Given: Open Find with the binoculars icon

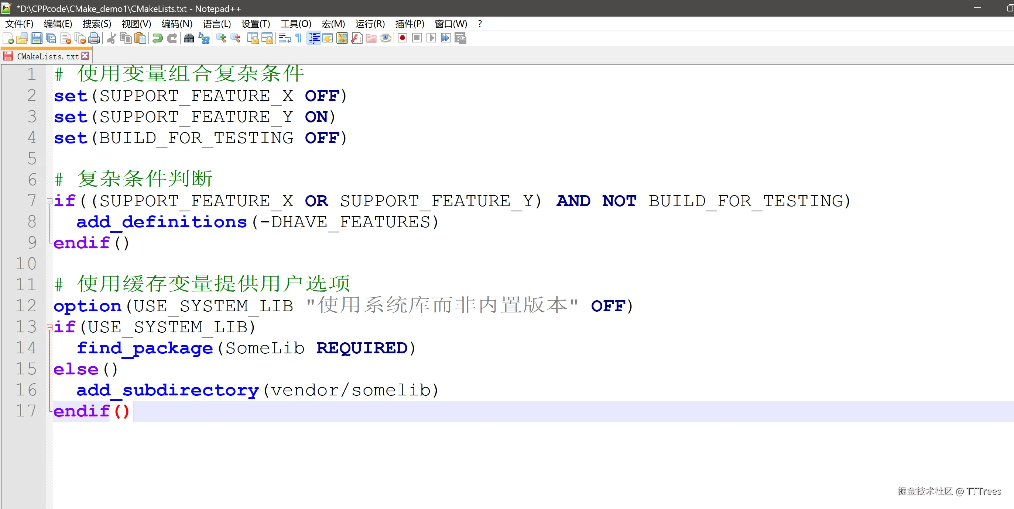Looking at the screenshot, I should tap(189, 38).
